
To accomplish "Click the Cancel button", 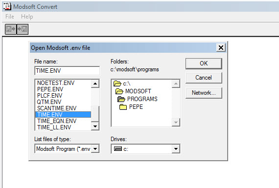I will click(204, 78).
